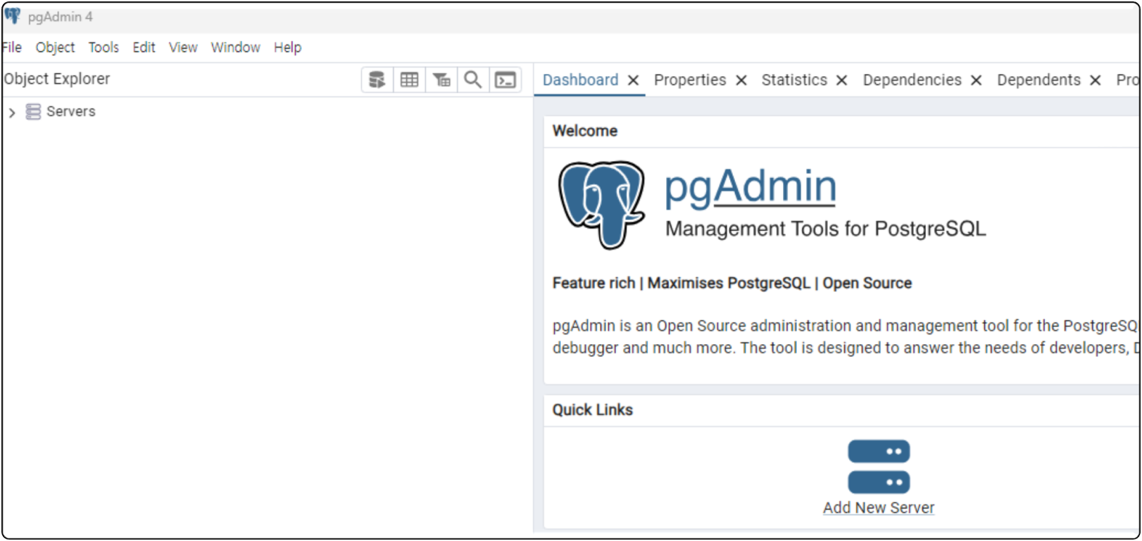Open the Object menu

tap(55, 47)
